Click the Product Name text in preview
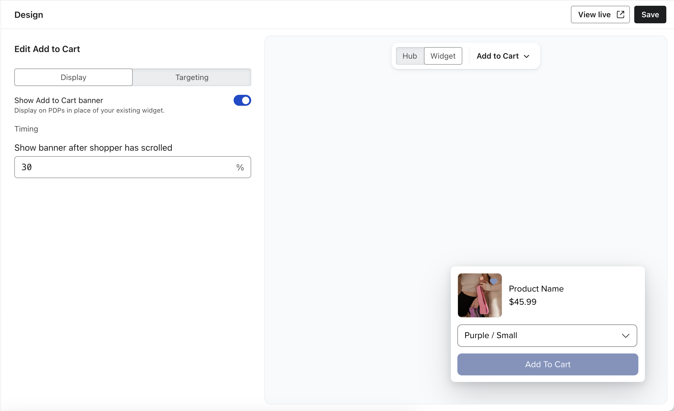 (x=536, y=289)
